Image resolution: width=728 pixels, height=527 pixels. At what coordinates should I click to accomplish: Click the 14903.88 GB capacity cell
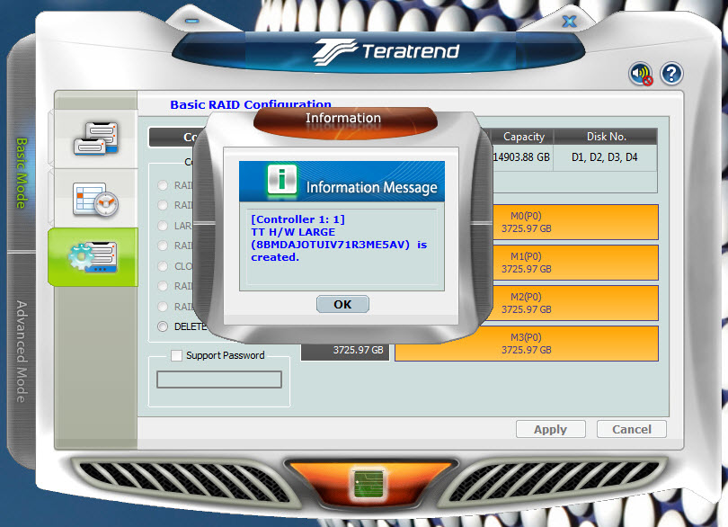tap(521, 157)
